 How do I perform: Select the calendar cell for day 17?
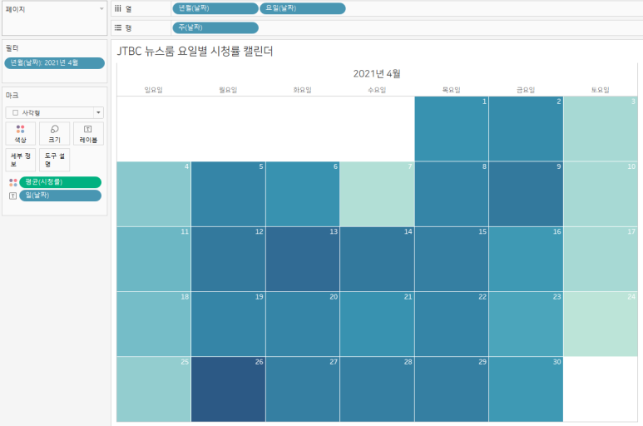pyautogui.click(x=601, y=259)
